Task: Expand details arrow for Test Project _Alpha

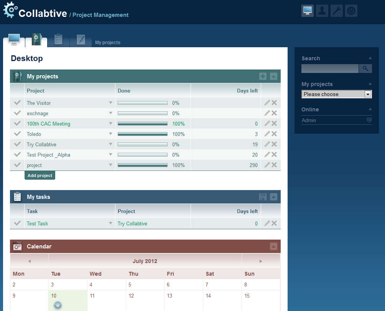Action: click(110, 155)
